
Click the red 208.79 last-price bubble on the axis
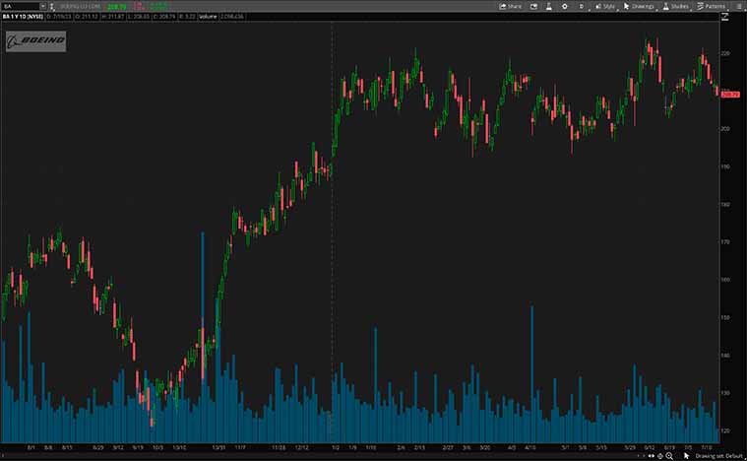click(x=730, y=95)
